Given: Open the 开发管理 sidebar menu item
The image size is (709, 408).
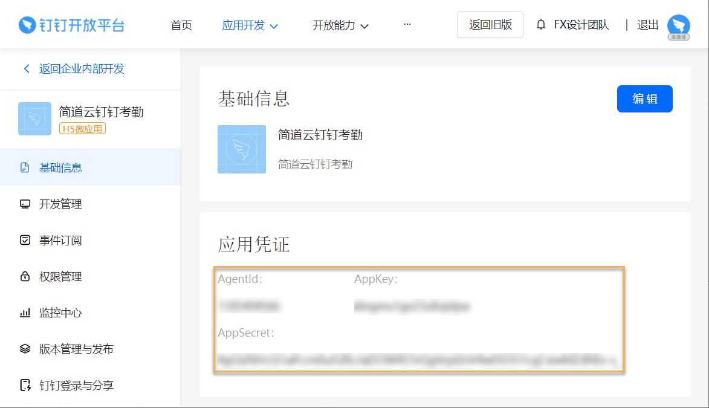Looking at the screenshot, I should point(91,204).
